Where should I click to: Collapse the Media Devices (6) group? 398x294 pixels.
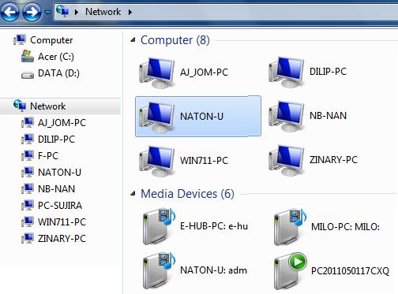(x=133, y=194)
